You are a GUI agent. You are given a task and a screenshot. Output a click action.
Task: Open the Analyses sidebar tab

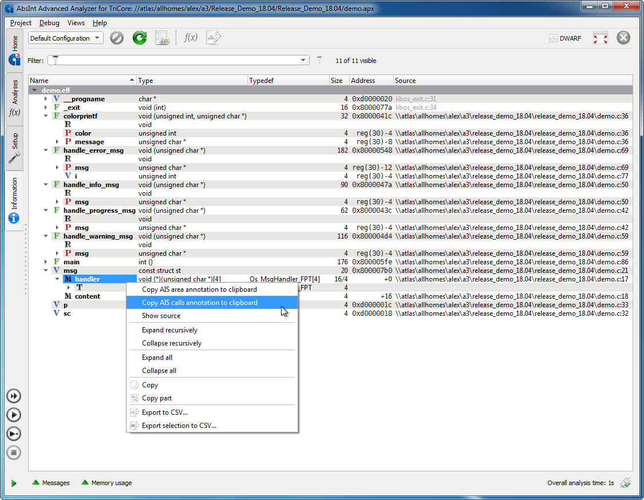14,98
